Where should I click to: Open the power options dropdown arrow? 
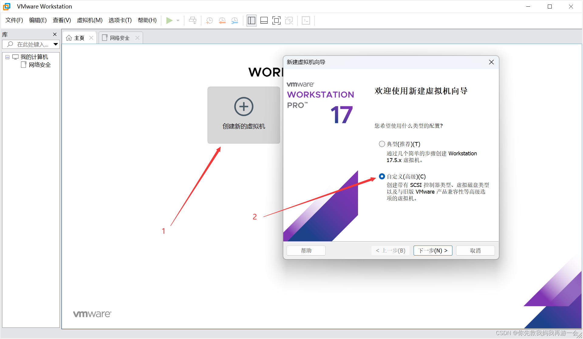[x=178, y=21]
